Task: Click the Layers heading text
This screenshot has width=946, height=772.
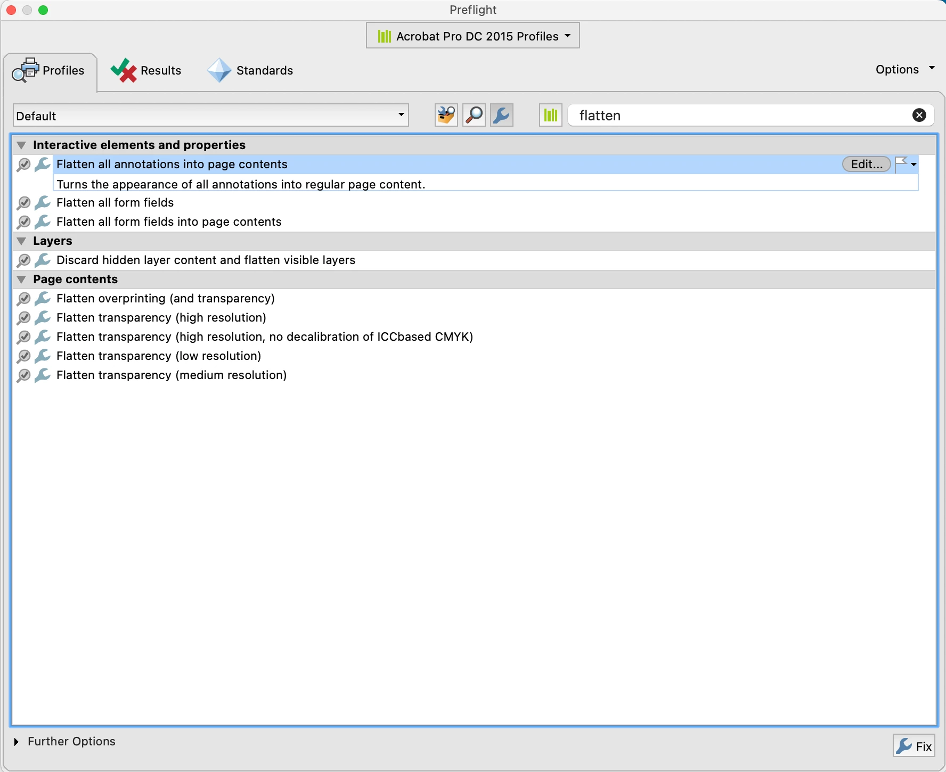Action: pos(52,241)
